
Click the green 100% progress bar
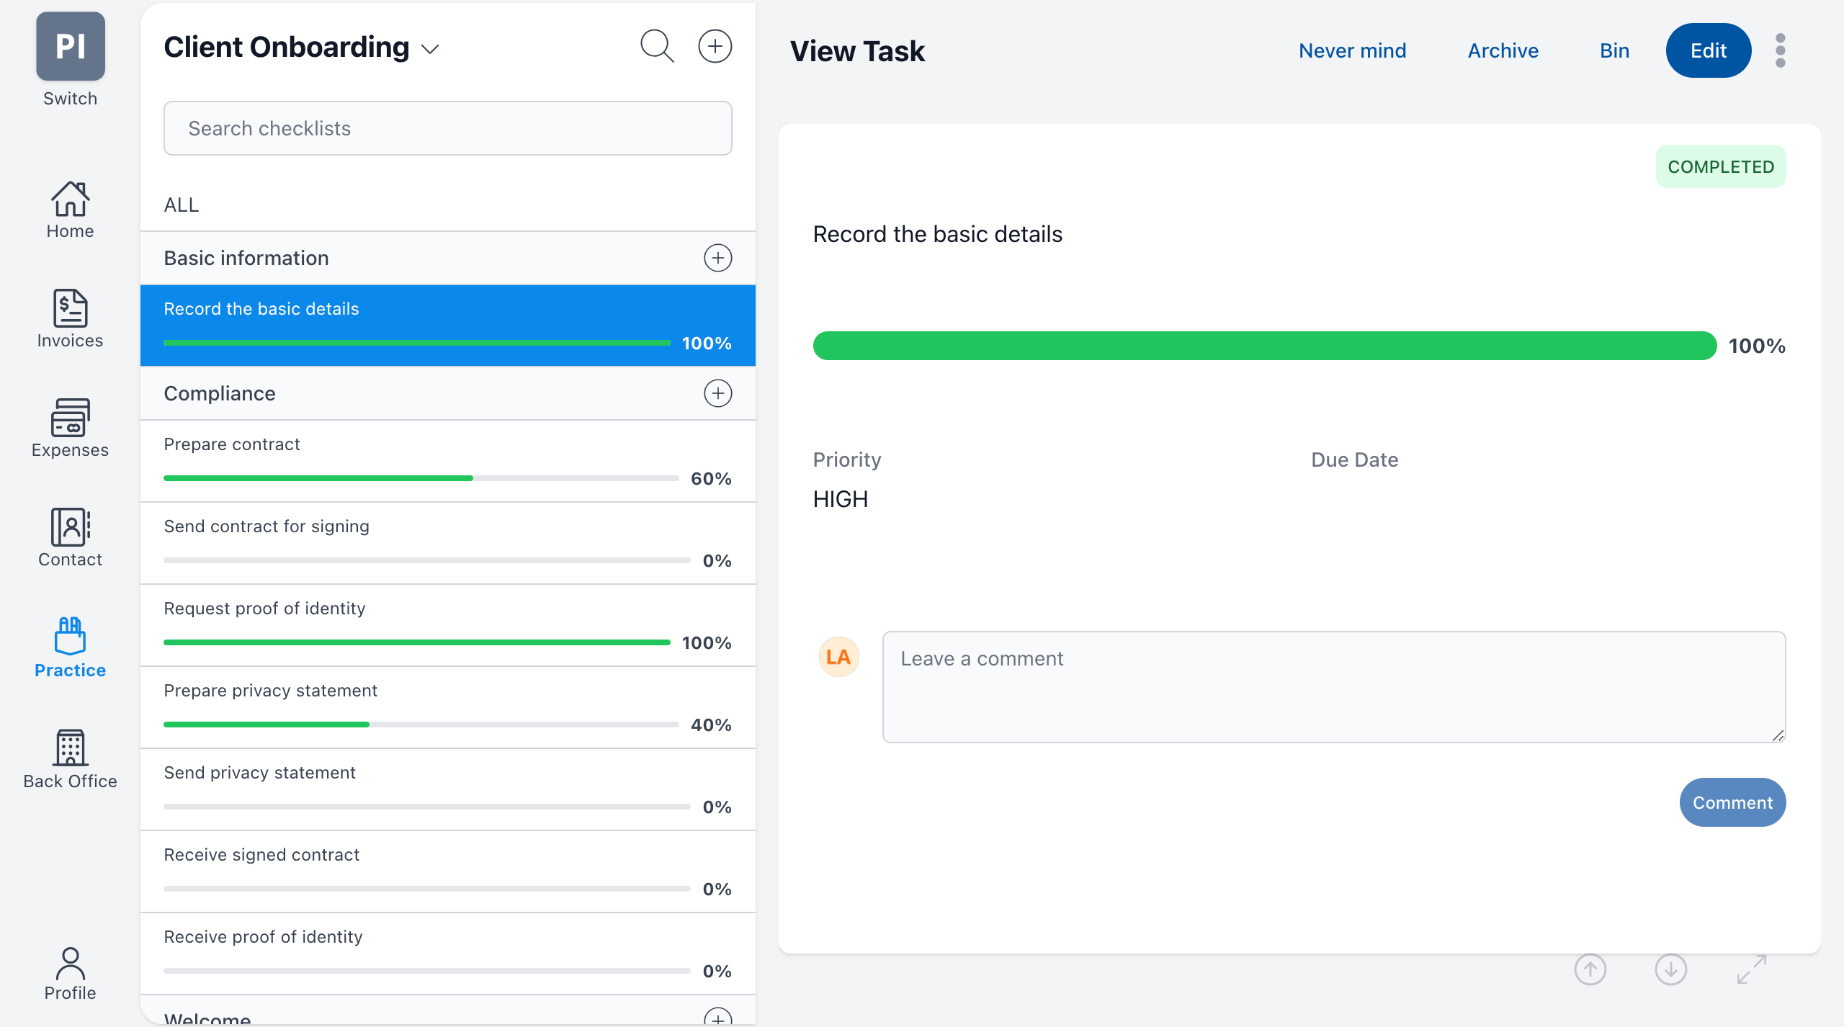click(x=1264, y=346)
